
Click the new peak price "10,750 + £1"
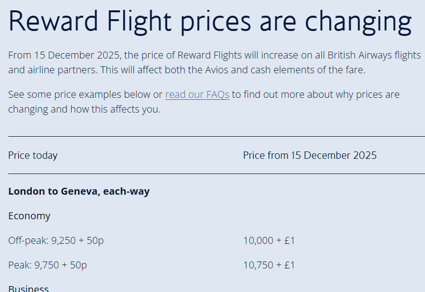pos(269,265)
